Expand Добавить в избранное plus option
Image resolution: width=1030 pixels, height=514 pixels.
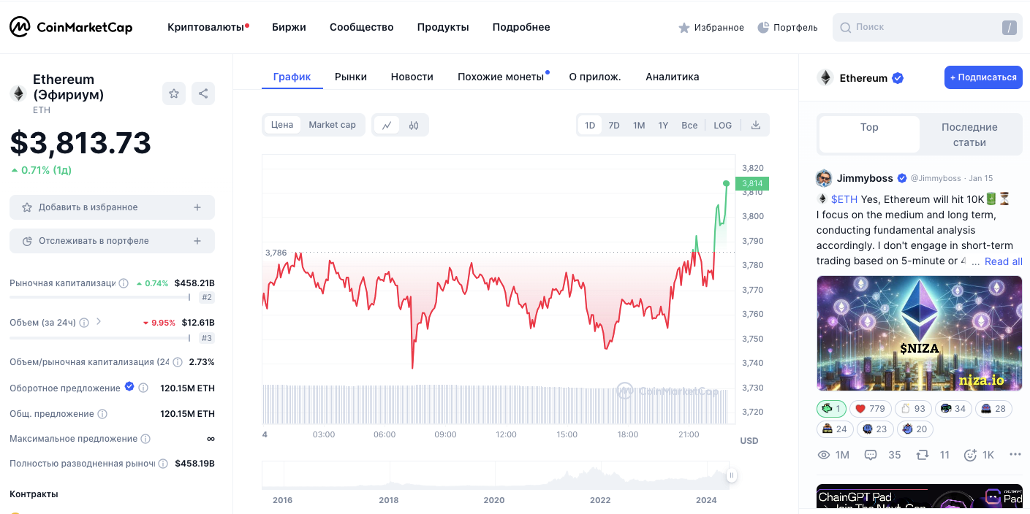[197, 207]
